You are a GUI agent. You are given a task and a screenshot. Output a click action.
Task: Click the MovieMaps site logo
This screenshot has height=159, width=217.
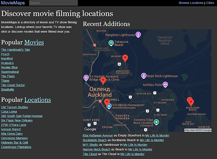pos(13,3)
